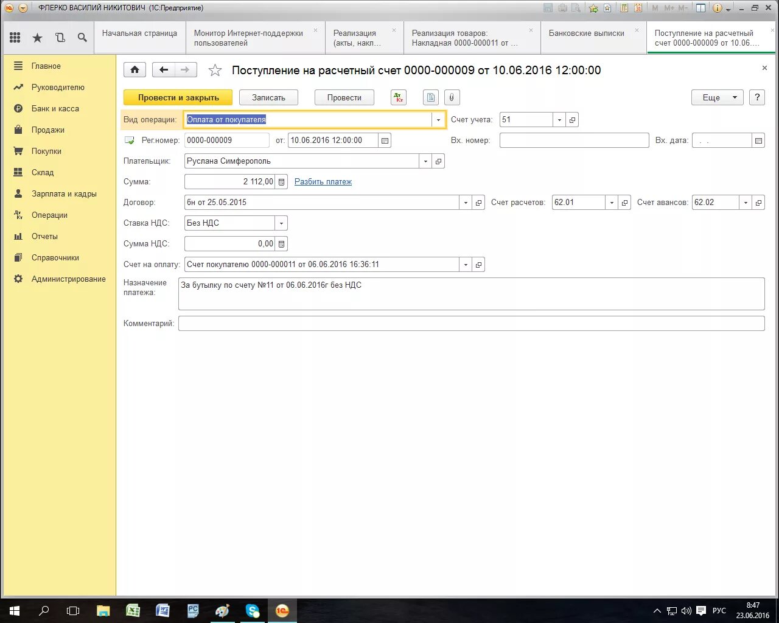Open help with question mark button
The image size is (779, 623).
[x=757, y=97]
